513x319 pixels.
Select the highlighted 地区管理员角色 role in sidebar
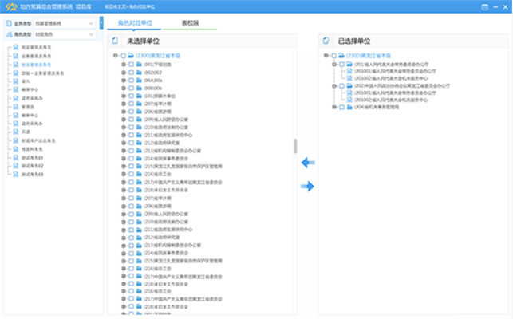click(37, 65)
